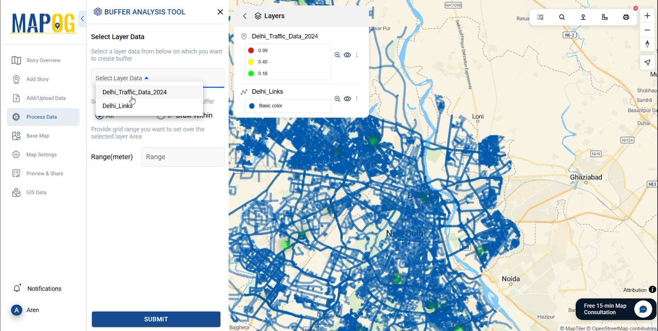Open the Attribution info icon
Image resolution: width=658 pixels, height=331 pixels.
652,289
